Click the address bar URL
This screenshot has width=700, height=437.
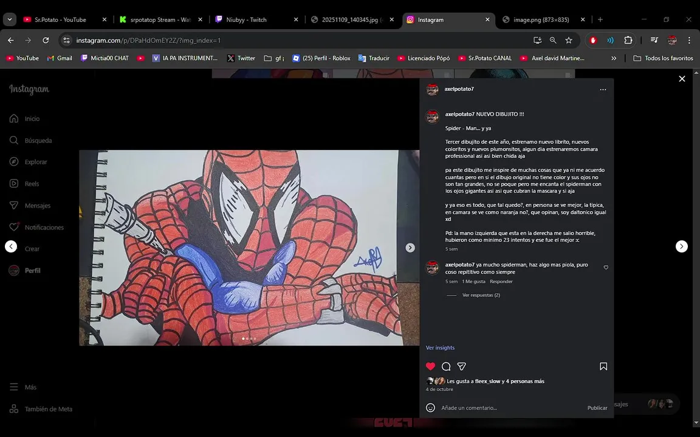(x=148, y=41)
